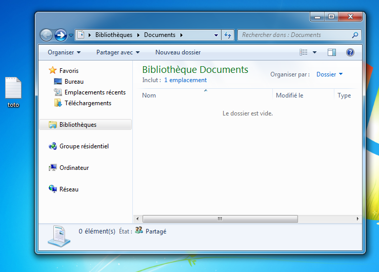Open the Partager avec menu
Screen dimensions: 379x272
(x=118, y=52)
